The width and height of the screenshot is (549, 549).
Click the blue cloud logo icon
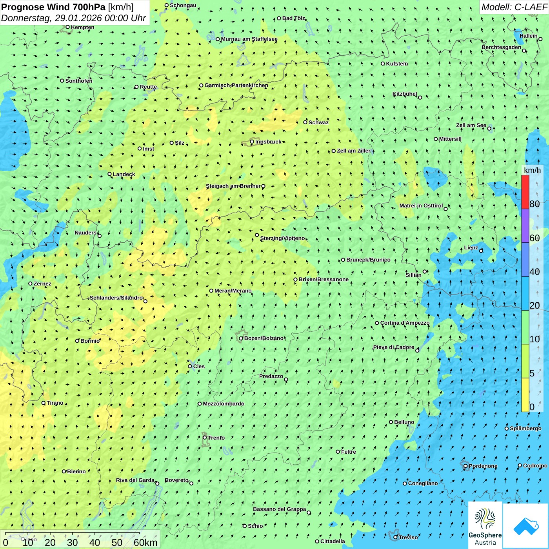pos(526,526)
